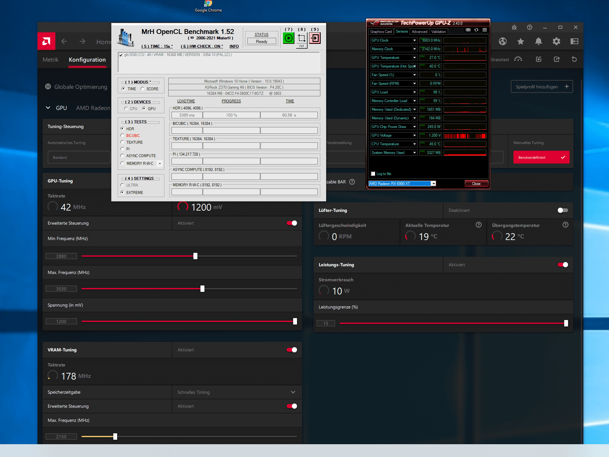Viewport: 609px width, 457px height.
Task: Toggle the AMD sidebar panel icon
Action: click(574, 41)
